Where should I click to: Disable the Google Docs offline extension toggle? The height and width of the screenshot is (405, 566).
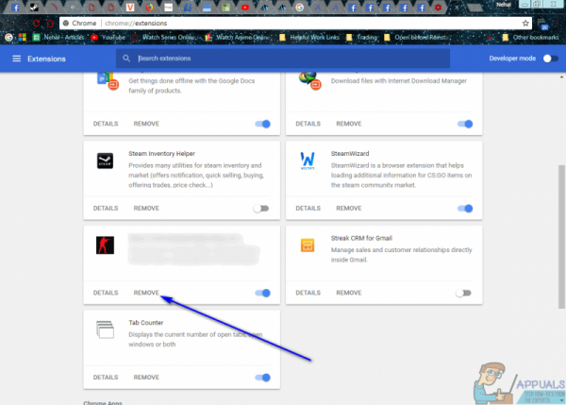click(x=263, y=124)
